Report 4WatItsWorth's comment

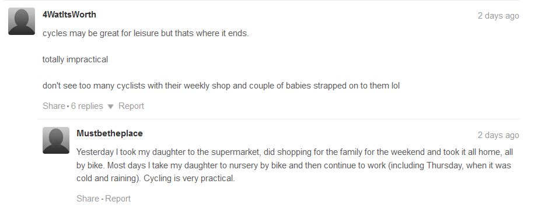pos(131,106)
